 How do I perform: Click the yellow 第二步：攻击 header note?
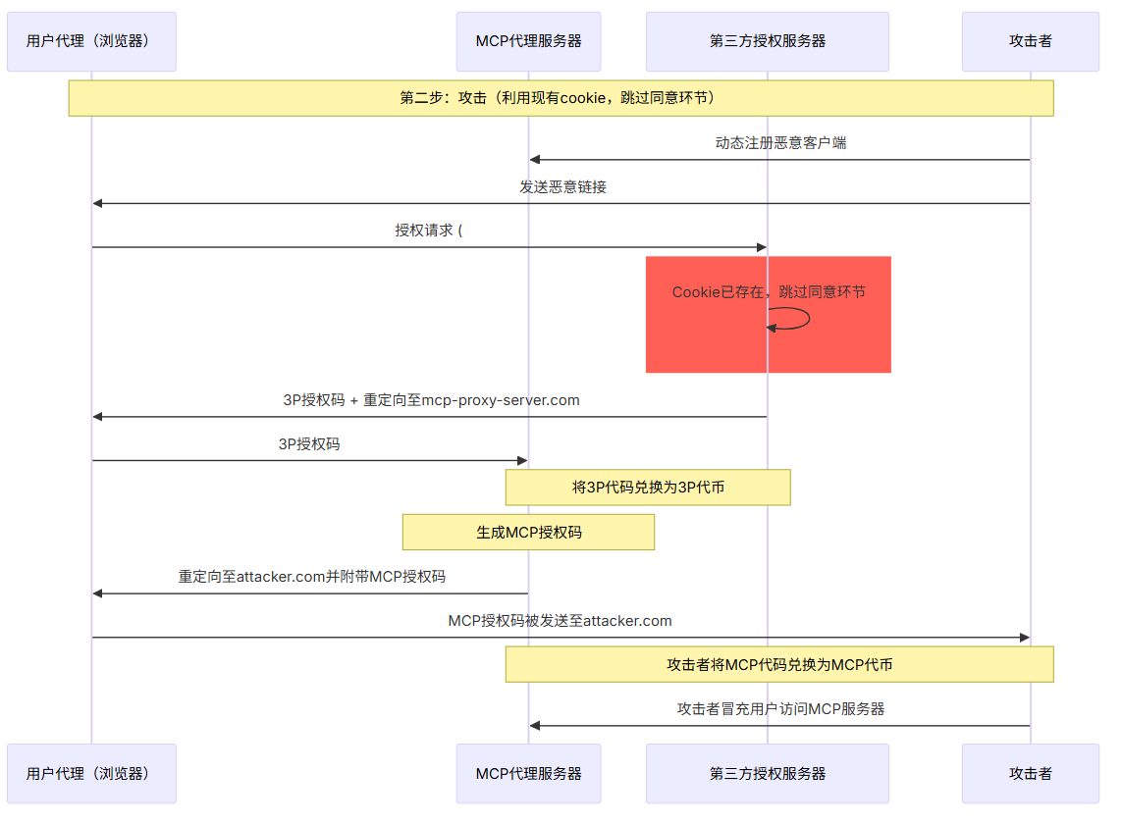pos(561,98)
